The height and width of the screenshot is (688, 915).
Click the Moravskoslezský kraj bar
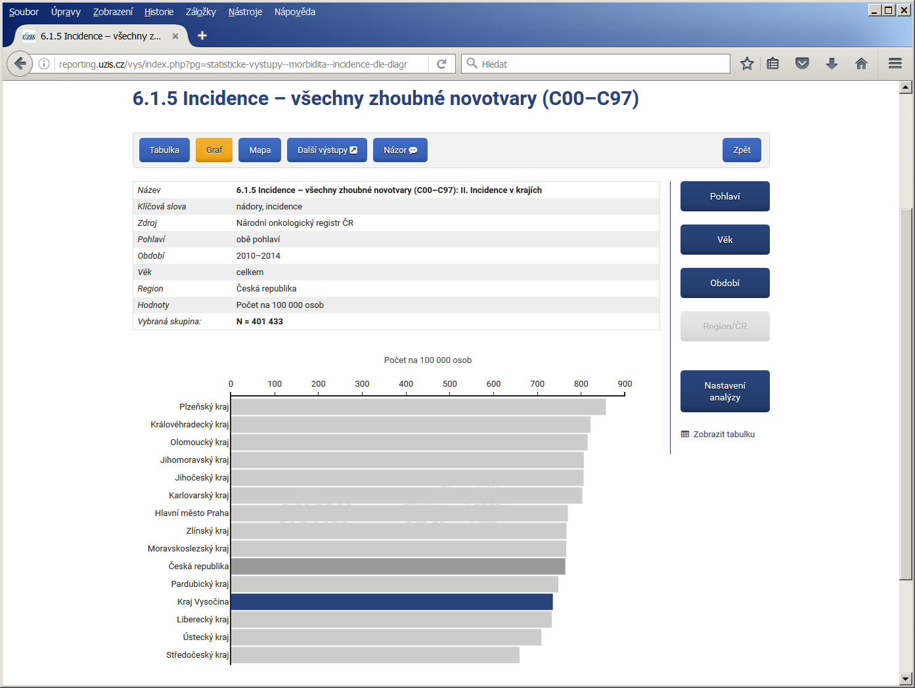tap(399, 549)
